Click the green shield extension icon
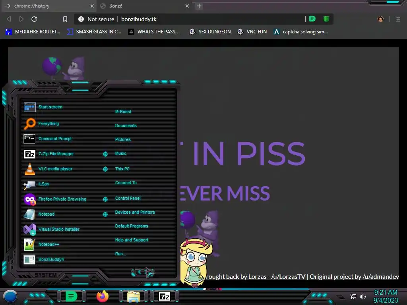This screenshot has height=305, width=407. [326, 19]
